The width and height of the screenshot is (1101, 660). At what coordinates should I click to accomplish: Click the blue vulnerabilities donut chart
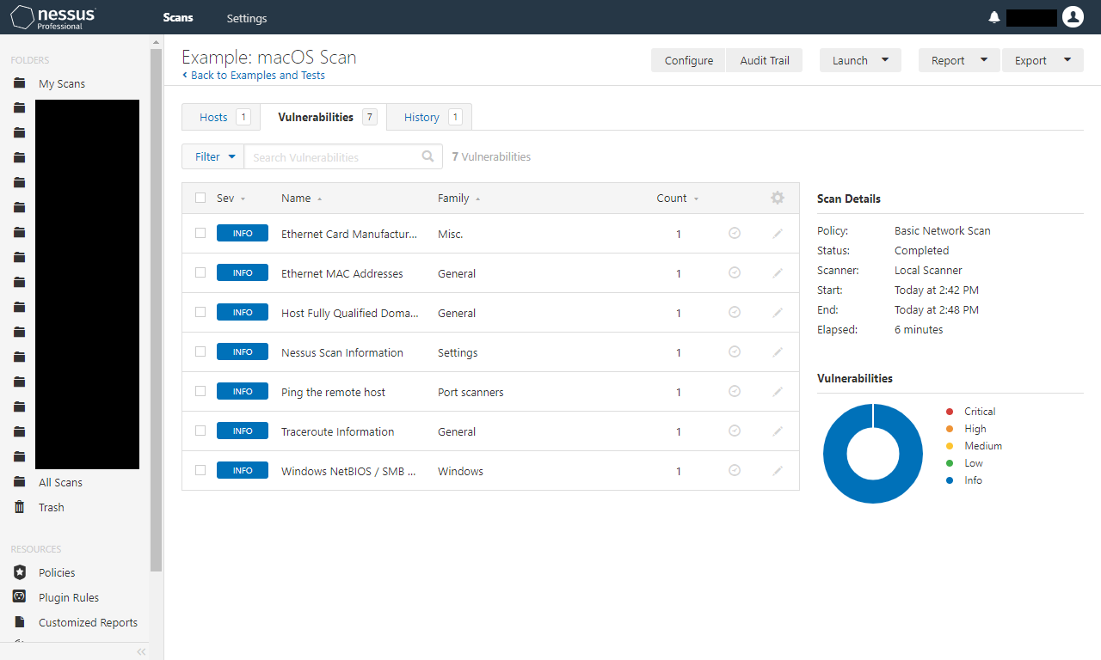(x=873, y=454)
